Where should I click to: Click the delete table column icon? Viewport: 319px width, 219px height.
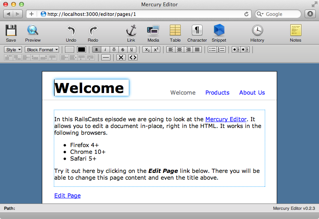52,58
